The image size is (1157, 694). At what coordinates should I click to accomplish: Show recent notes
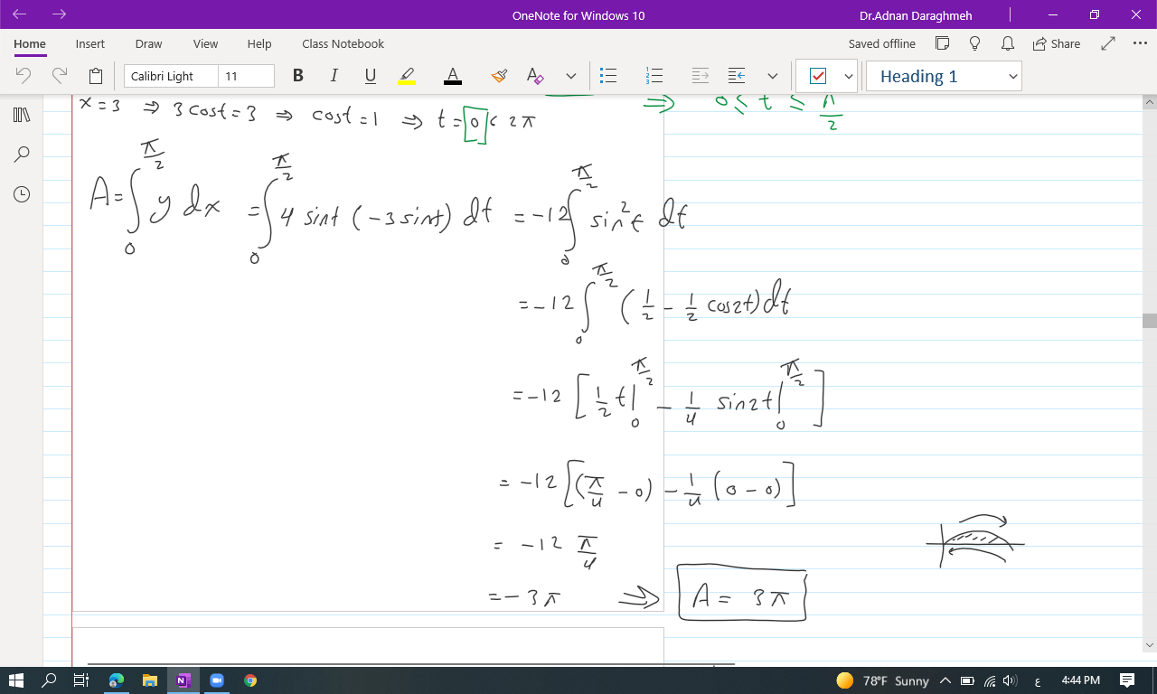point(22,194)
